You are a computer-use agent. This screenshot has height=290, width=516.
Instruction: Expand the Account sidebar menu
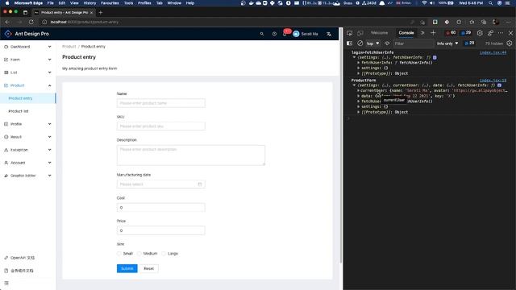click(x=27, y=163)
